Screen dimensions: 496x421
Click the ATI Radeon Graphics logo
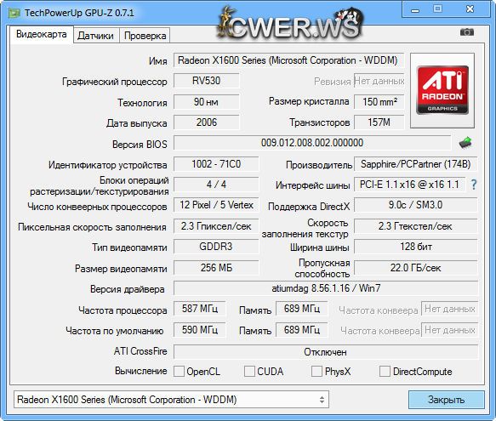tap(442, 90)
